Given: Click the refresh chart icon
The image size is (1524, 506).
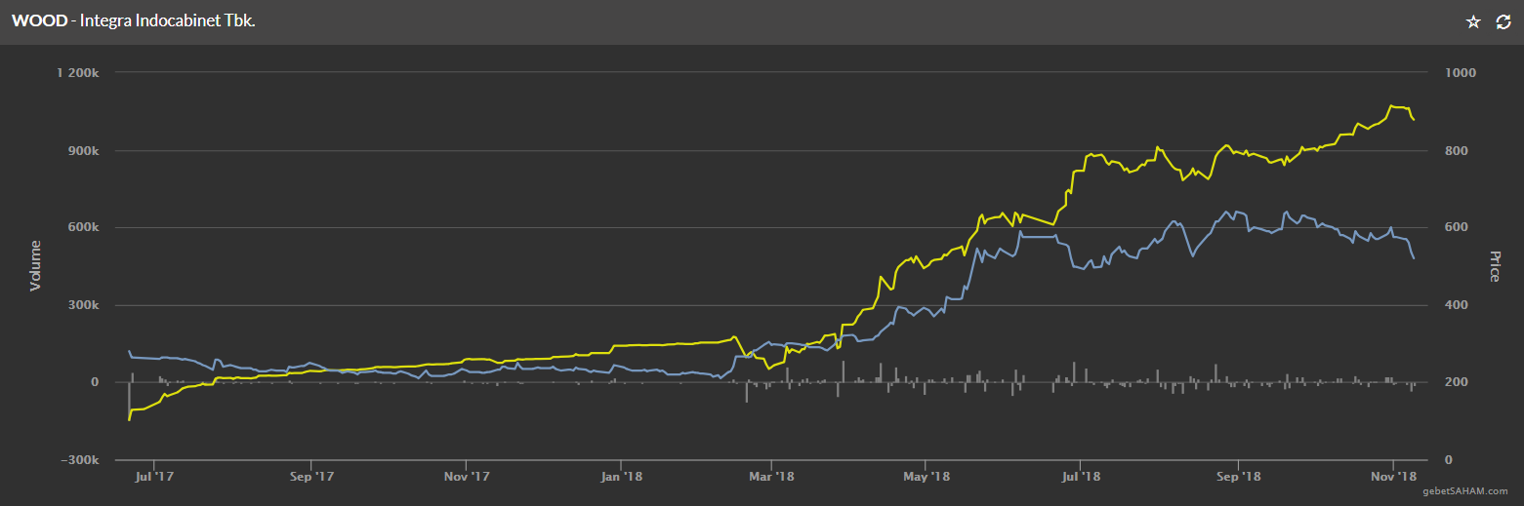Looking at the screenshot, I should click(x=1503, y=21).
